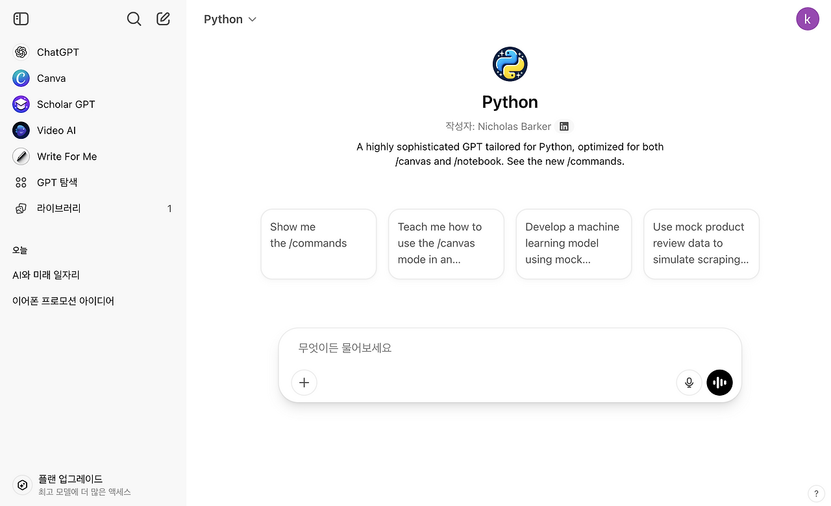The height and width of the screenshot is (506, 831).
Task: Open ChatGPT from the sidebar
Action: (x=58, y=53)
